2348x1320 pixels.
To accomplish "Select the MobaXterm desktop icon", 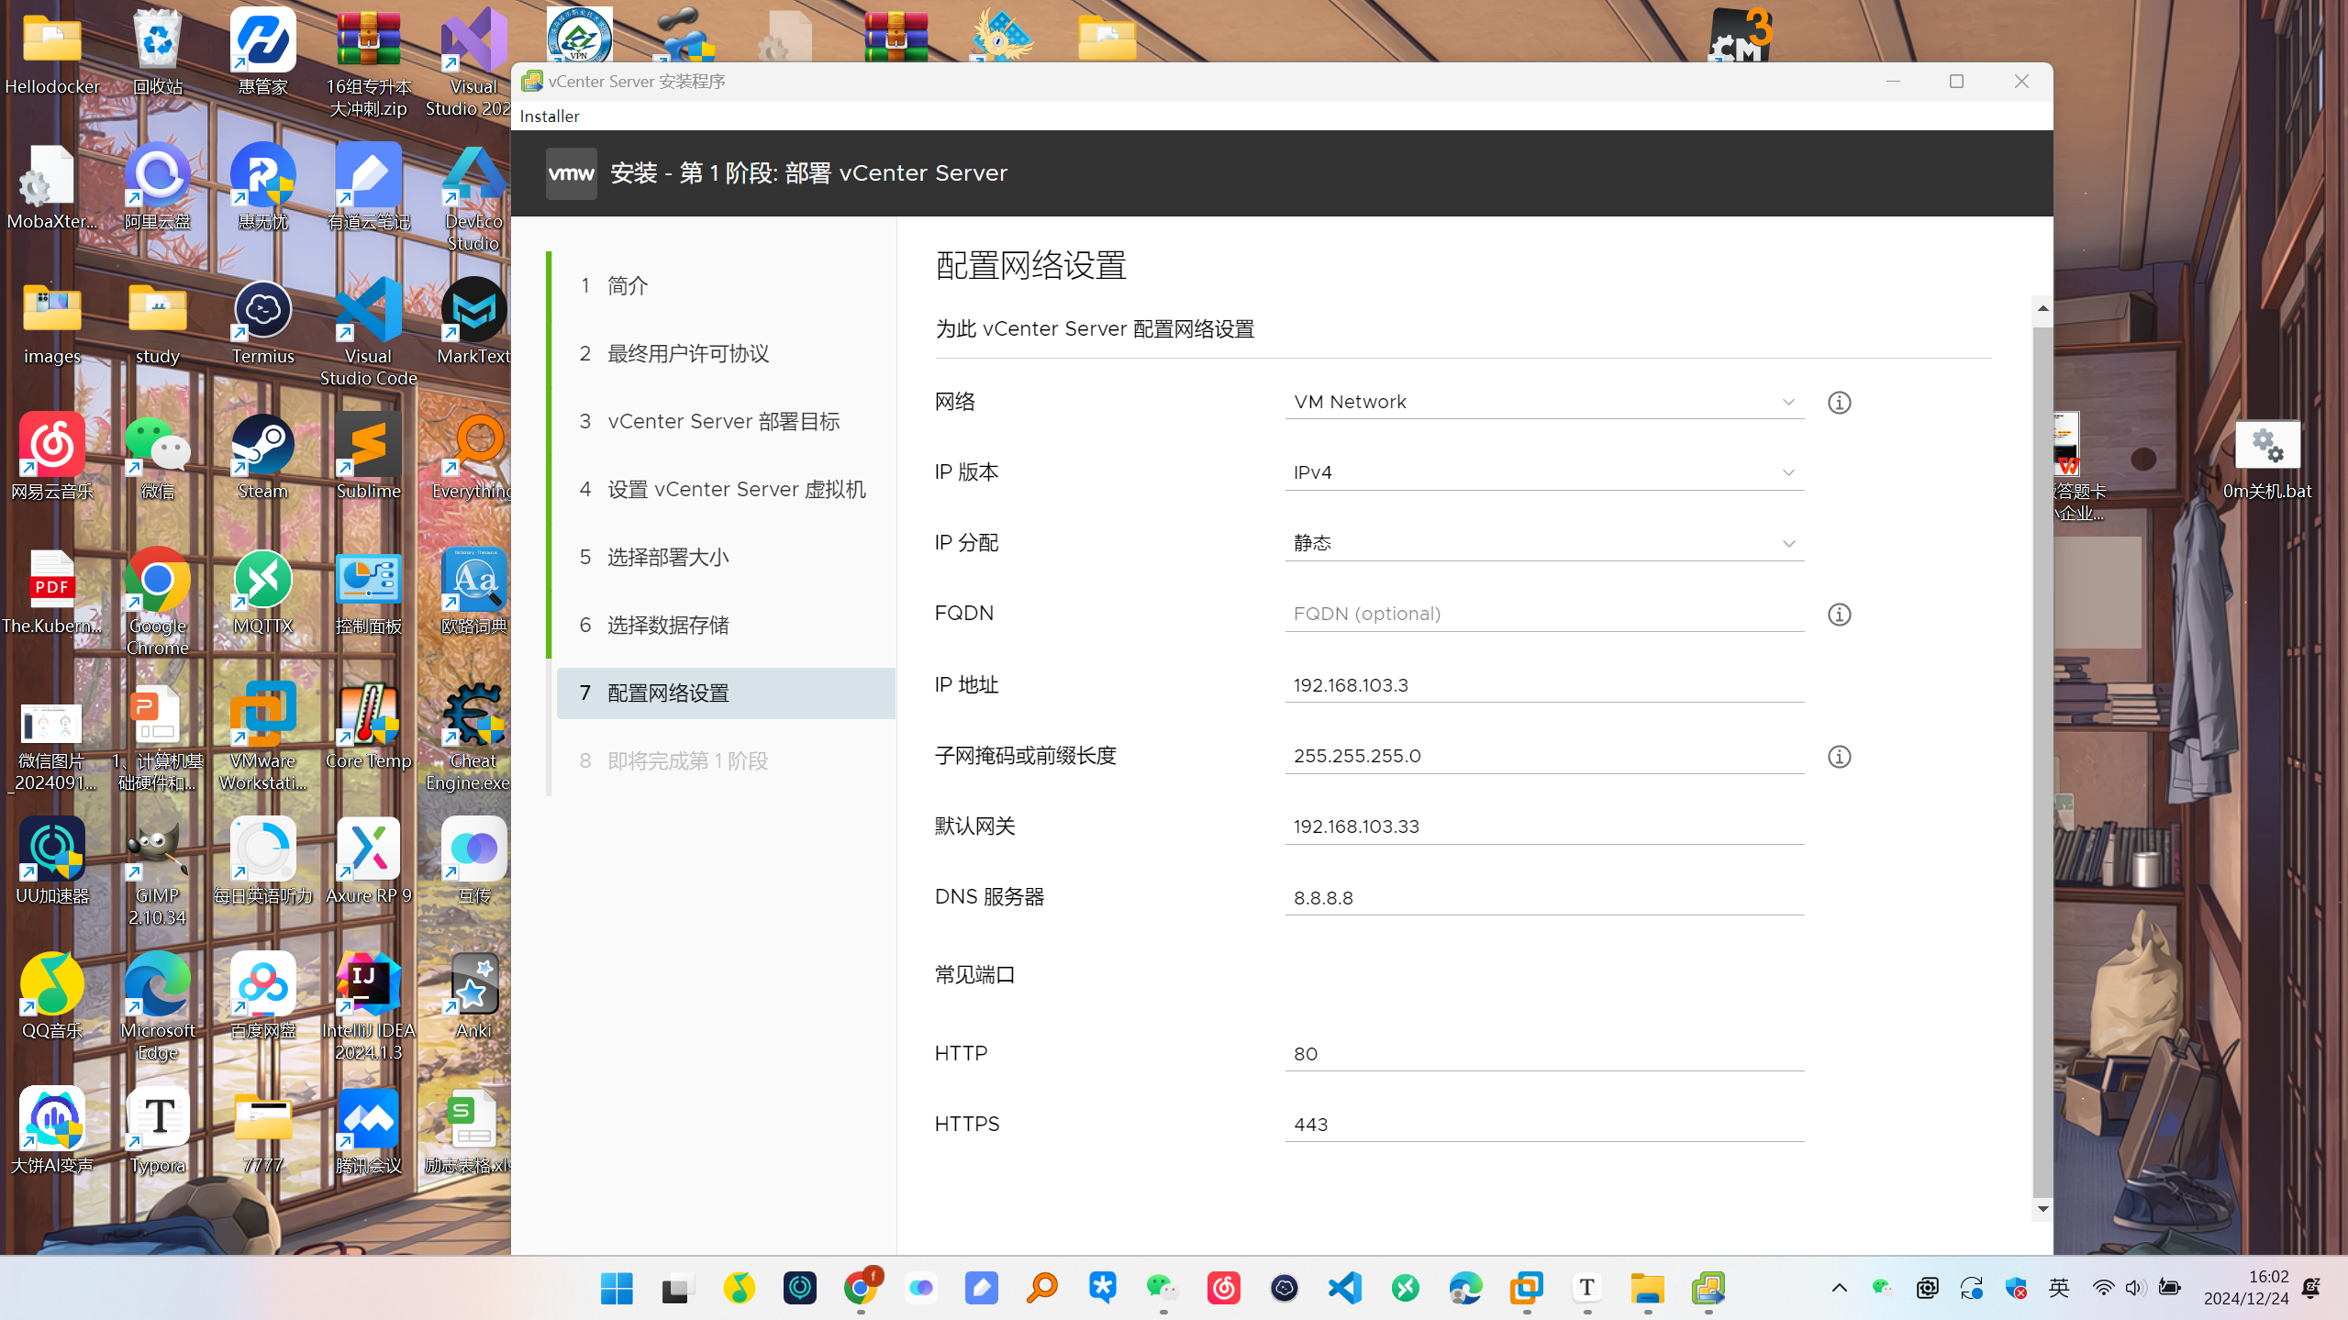I will tap(52, 187).
